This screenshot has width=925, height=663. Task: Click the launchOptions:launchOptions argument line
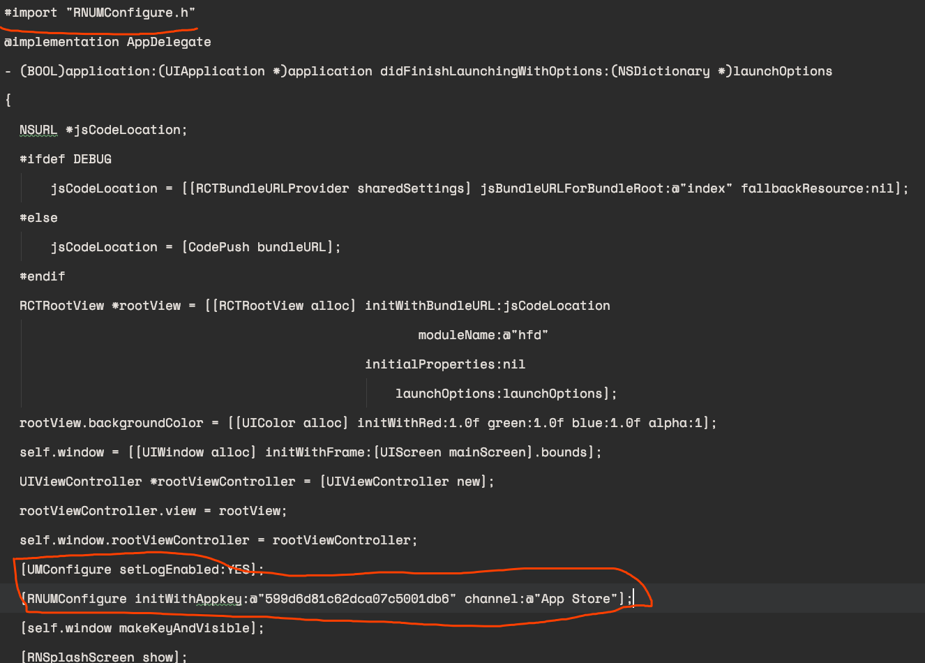click(506, 394)
